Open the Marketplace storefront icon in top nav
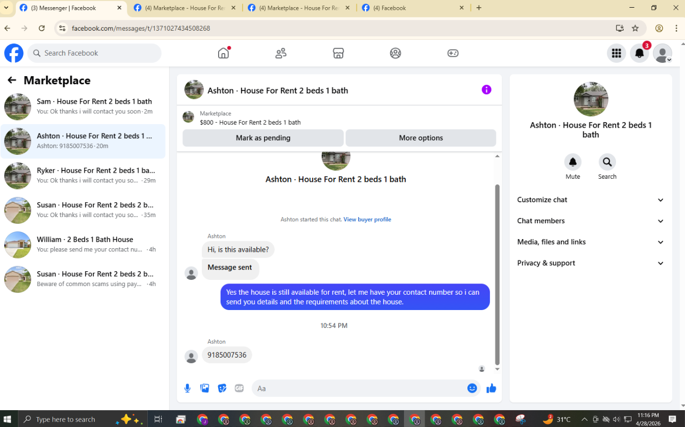685x427 pixels. (338, 53)
